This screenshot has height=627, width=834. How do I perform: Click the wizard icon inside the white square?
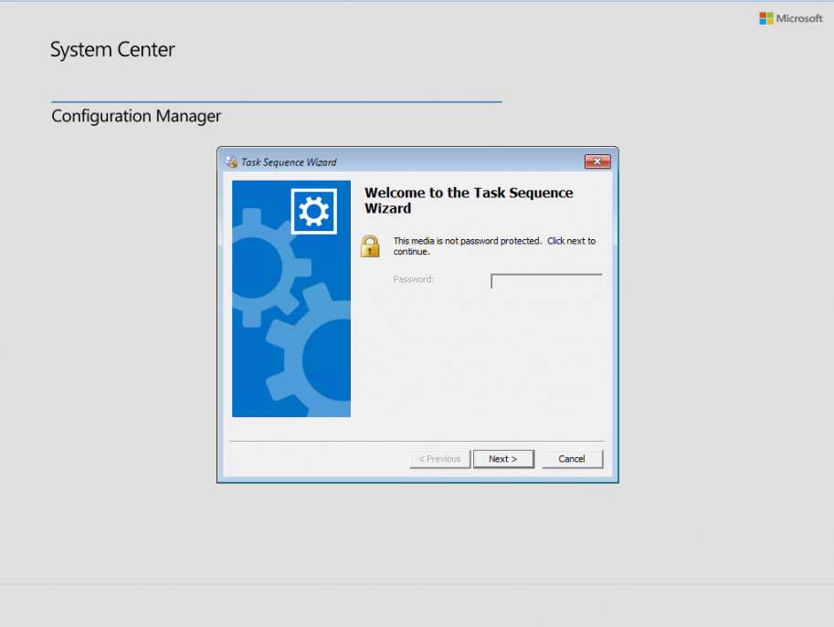pos(313,209)
